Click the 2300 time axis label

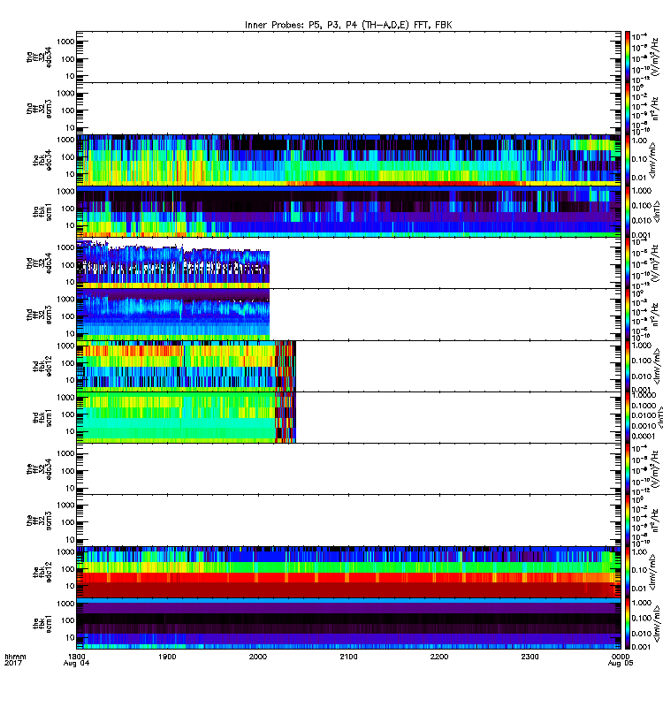(530, 656)
